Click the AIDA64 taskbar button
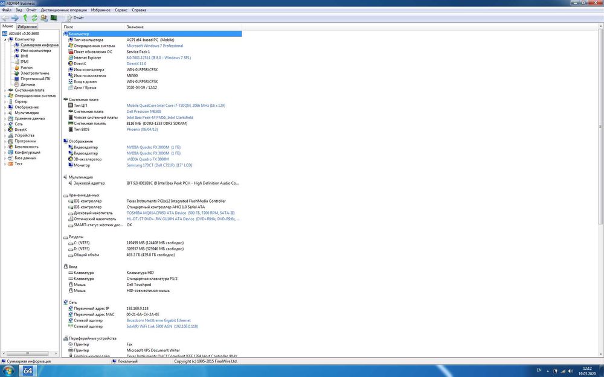Image resolution: width=604 pixels, height=377 pixels. click(28, 371)
